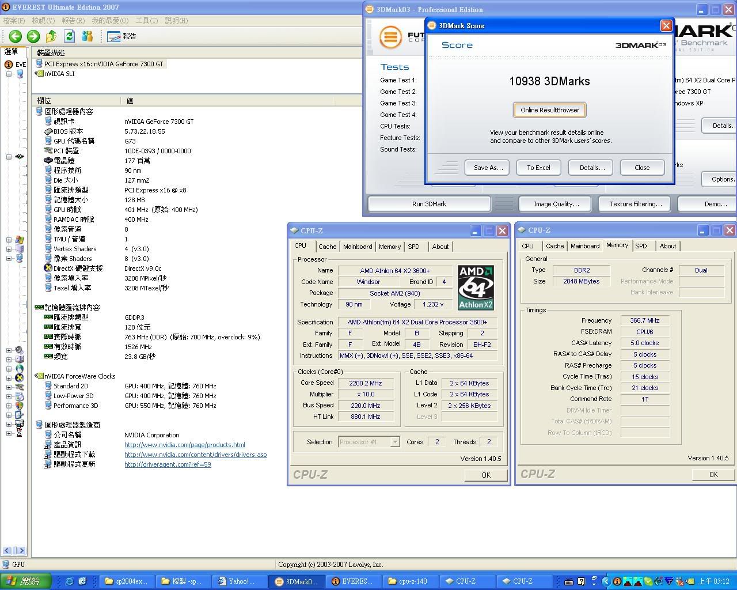Open the 工具(T) menu in EVEREST
Screen dimensions: 737x590
[146, 21]
